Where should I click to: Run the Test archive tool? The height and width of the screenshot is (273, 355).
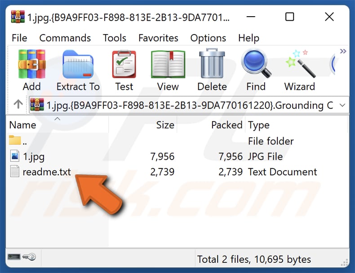(124, 64)
